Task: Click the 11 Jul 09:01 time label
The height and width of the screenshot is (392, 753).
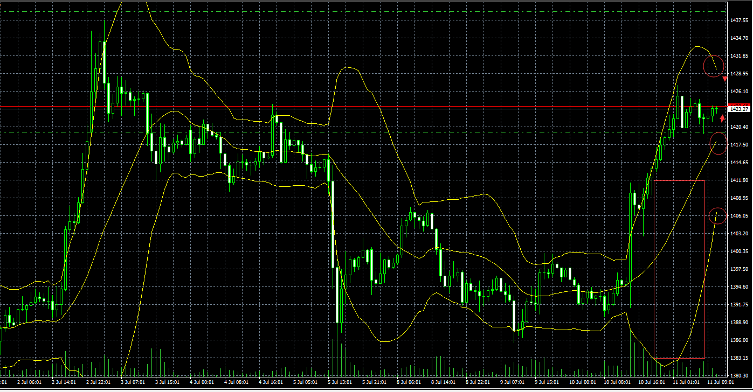Action: click(x=720, y=382)
